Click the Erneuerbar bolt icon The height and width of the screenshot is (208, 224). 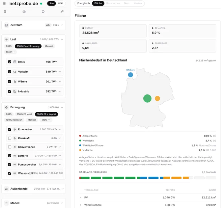pyautogui.click(x=15, y=129)
